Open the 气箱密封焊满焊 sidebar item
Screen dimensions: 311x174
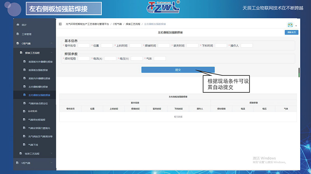[35, 120]
